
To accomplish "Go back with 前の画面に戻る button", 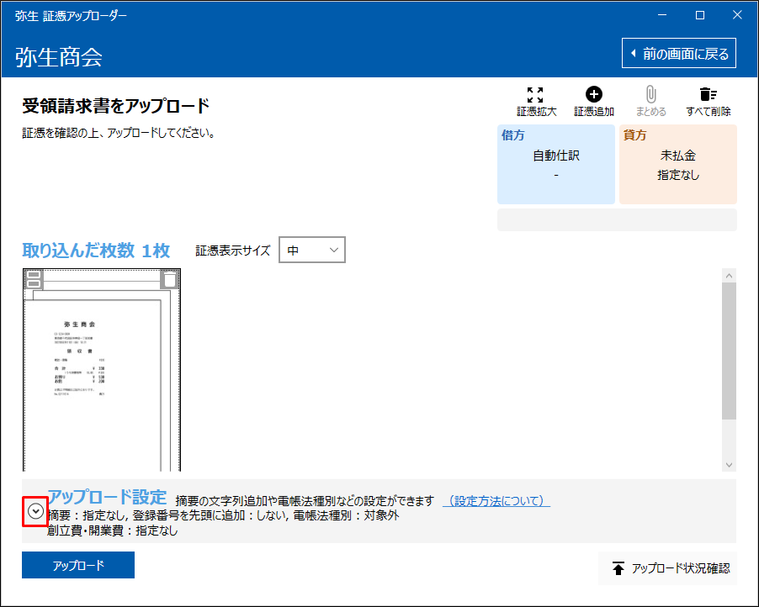I will [679, 53].
